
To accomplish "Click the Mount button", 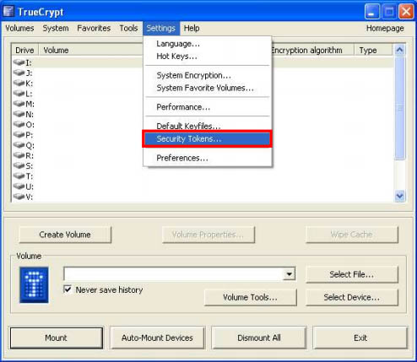I will click(x=57, y=338).
